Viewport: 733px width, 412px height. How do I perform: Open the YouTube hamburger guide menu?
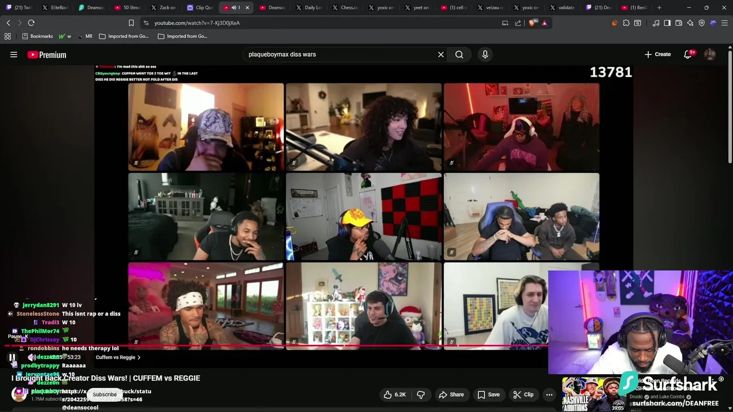click(14, 55)
